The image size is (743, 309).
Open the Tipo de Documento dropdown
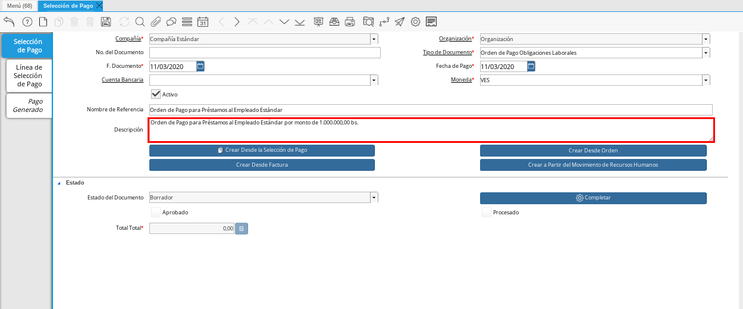[706, 52]
